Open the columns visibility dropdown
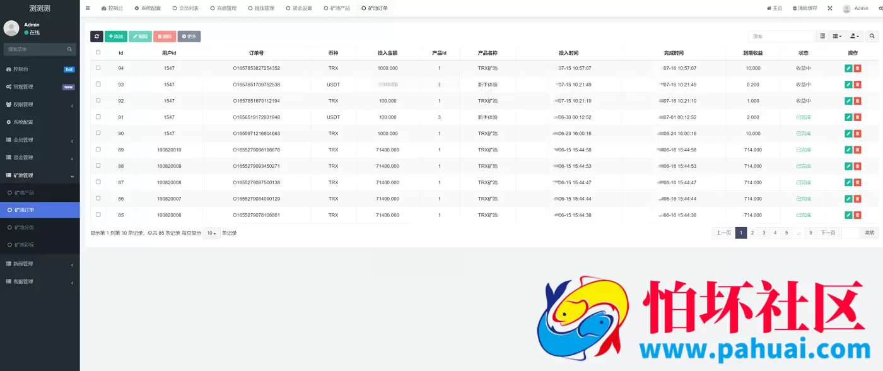 [837, 37]
